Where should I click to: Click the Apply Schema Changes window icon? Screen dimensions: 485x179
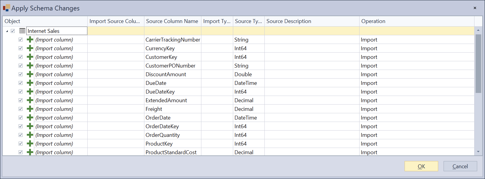(6, 8)
